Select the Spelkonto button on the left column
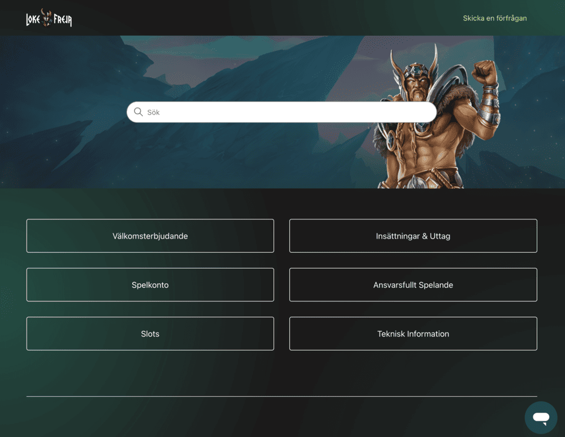 150,284
